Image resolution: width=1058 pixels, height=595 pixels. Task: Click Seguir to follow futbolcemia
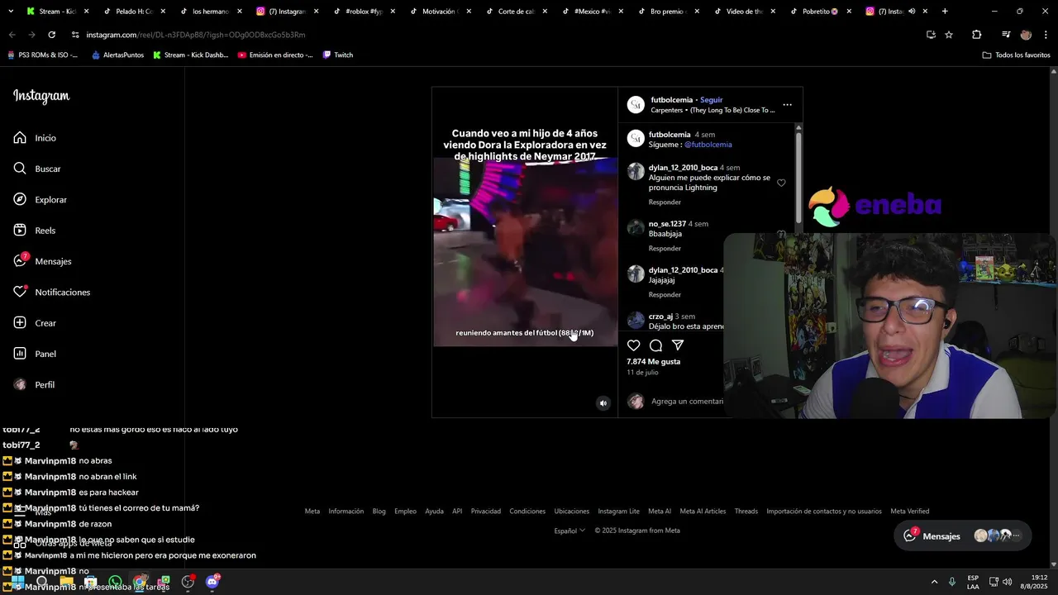point(711,100)
